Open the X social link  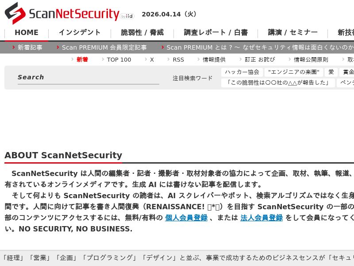(x=152, y=59)
